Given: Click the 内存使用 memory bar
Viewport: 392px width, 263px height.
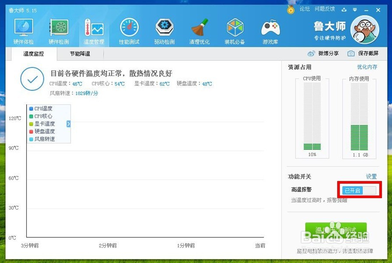Looking at the screenshot, I should click(359, 117).
